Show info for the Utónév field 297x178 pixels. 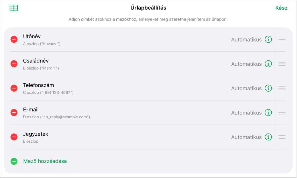point(268,39)
